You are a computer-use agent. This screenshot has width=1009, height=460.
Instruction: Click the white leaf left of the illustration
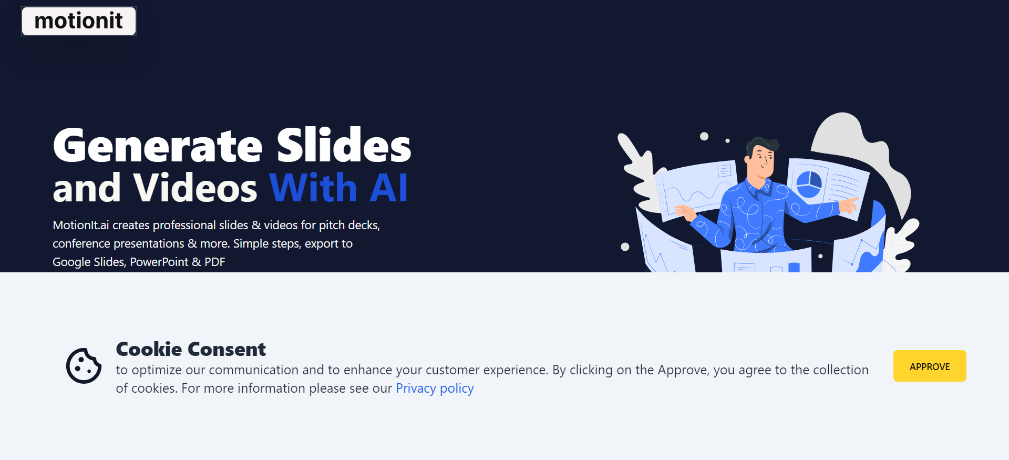pos(637,169)
